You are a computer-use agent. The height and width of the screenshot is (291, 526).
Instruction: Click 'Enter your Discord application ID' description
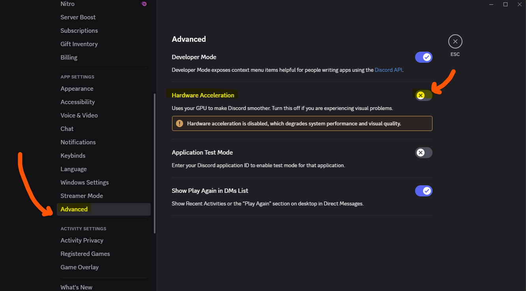point(258,166)
